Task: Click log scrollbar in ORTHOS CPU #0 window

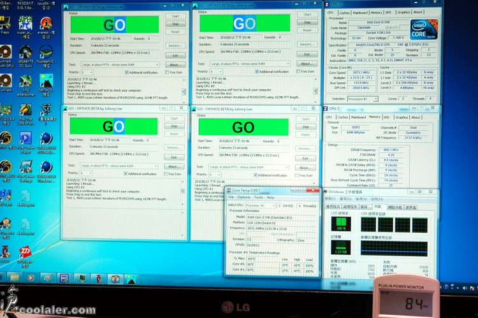Action: coord(315,90)
